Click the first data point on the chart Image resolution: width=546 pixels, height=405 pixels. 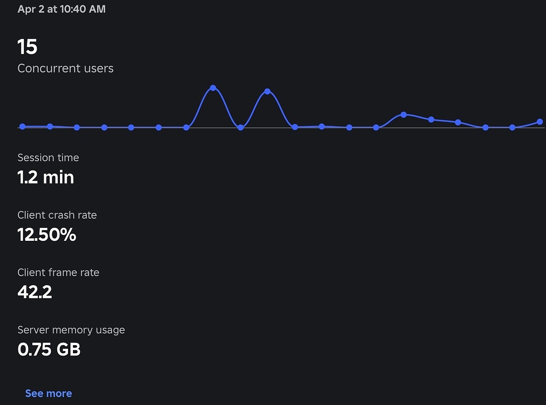[22, 126]
